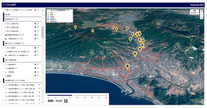This screenshot has height=108, width=207.
Task: Click the time slider handle near hour 10
Action: tap(73, 95)
